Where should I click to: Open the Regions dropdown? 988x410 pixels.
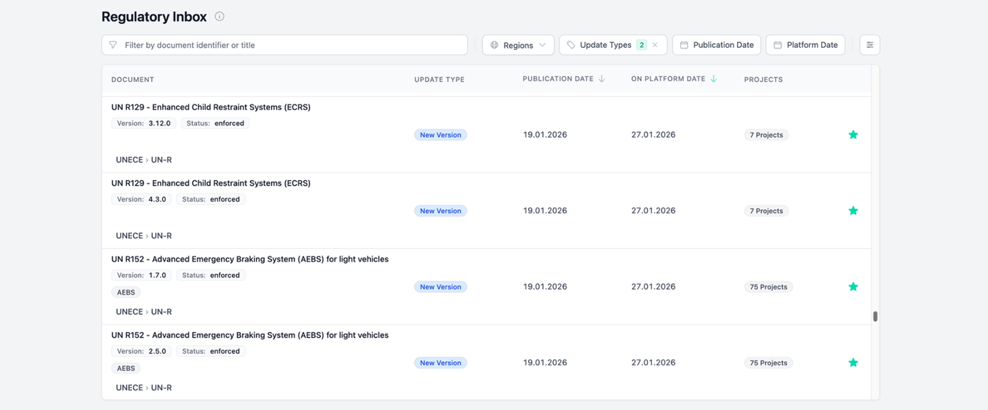point(518,44)
